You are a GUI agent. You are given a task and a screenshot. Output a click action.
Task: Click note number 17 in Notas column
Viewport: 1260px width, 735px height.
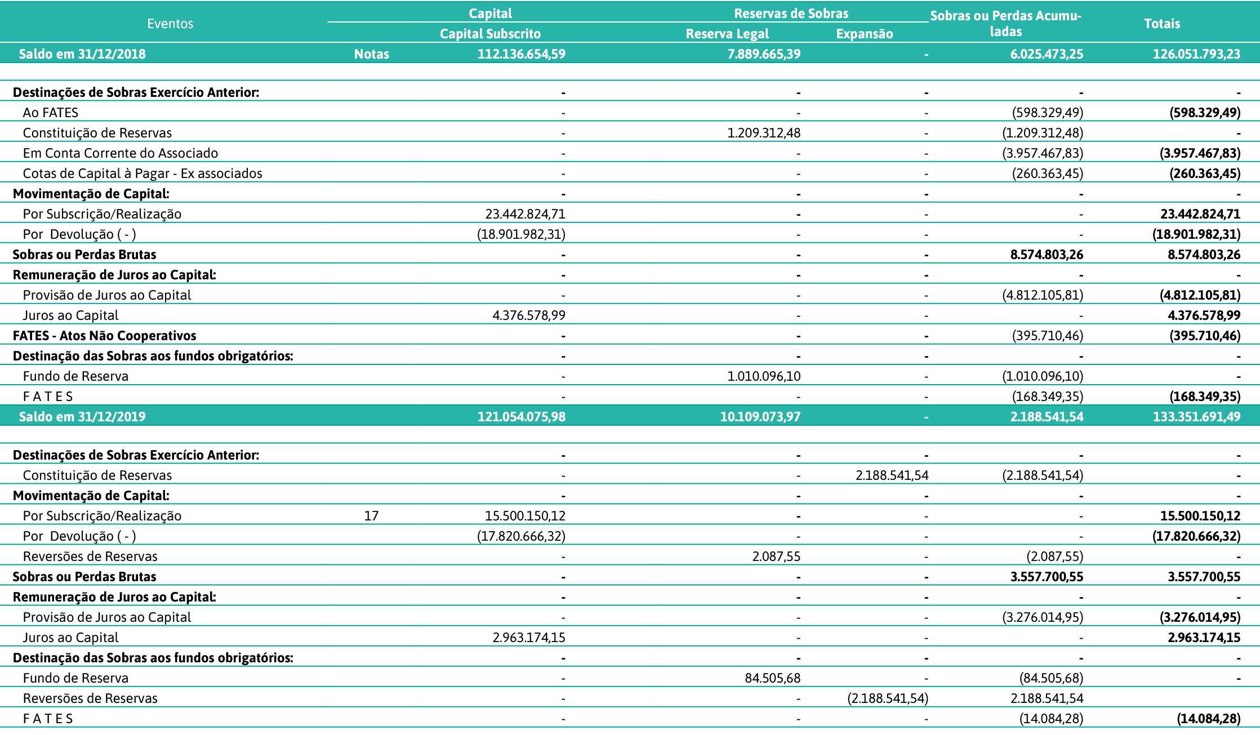[371, 516]
